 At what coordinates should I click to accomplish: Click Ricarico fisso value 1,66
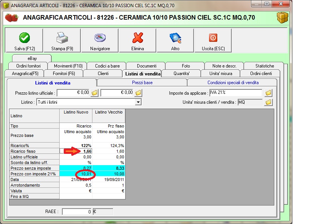[x=76, y=151]
